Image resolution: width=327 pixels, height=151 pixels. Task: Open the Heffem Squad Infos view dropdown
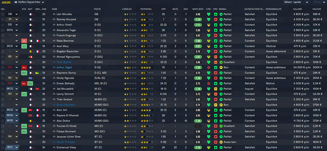pyautogui.click(x=29, y=2)
